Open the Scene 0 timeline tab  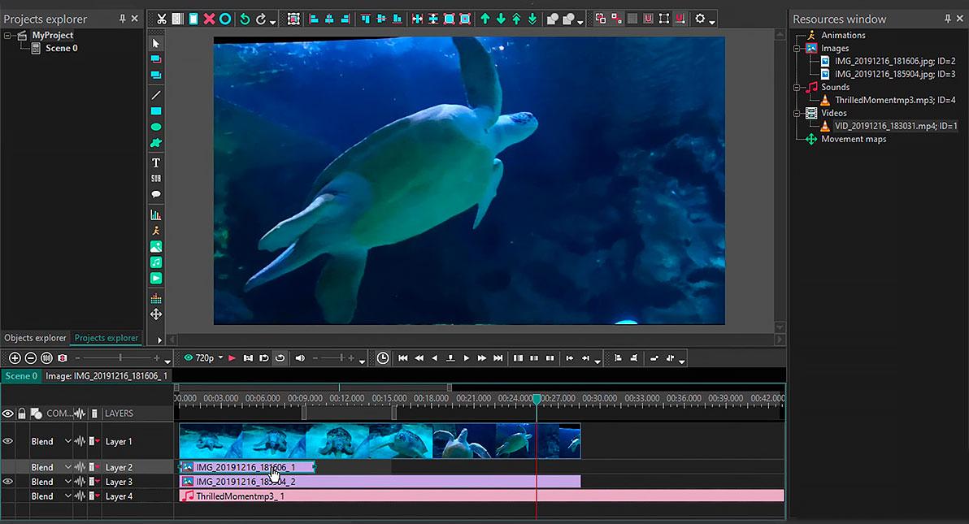point(20,376)
